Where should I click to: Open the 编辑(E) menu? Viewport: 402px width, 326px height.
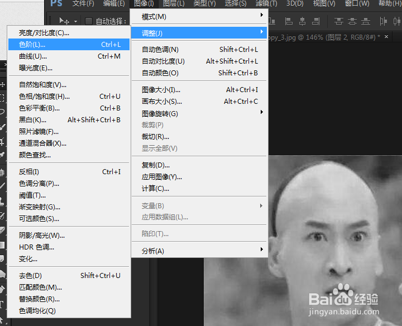[114, 3]
